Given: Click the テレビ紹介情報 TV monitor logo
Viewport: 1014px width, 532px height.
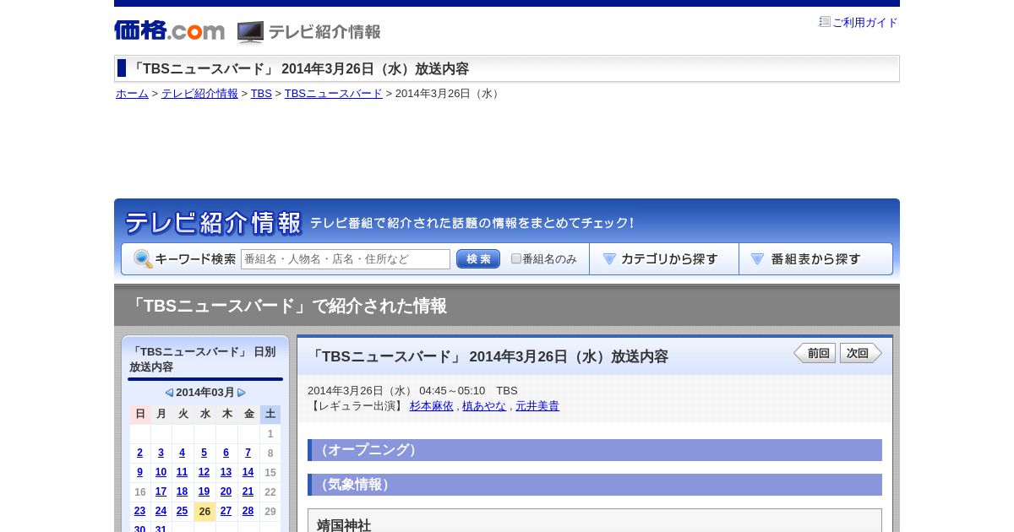Looking at the screenshot, I should tap(309, 32).
